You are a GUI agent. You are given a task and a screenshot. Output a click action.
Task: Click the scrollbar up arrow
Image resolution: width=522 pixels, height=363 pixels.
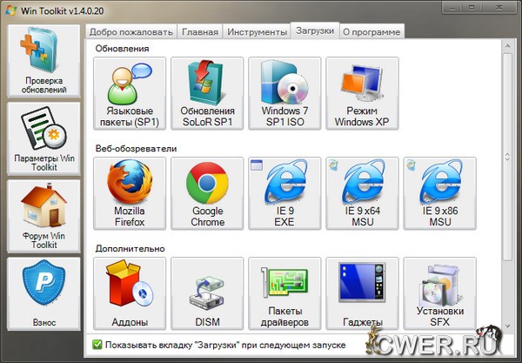[x=507, y=45]
